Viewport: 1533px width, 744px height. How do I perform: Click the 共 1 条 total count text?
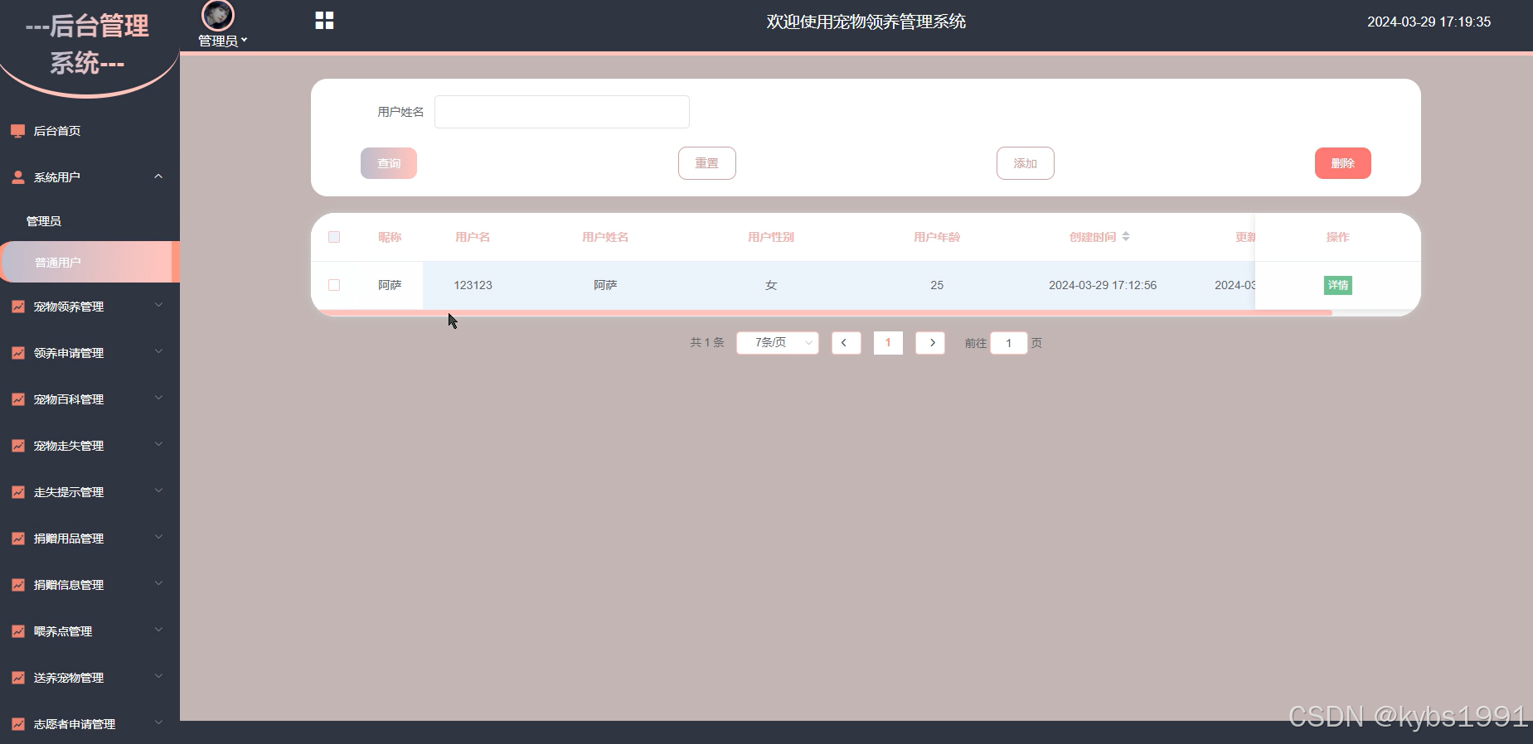tap(707, 343)
